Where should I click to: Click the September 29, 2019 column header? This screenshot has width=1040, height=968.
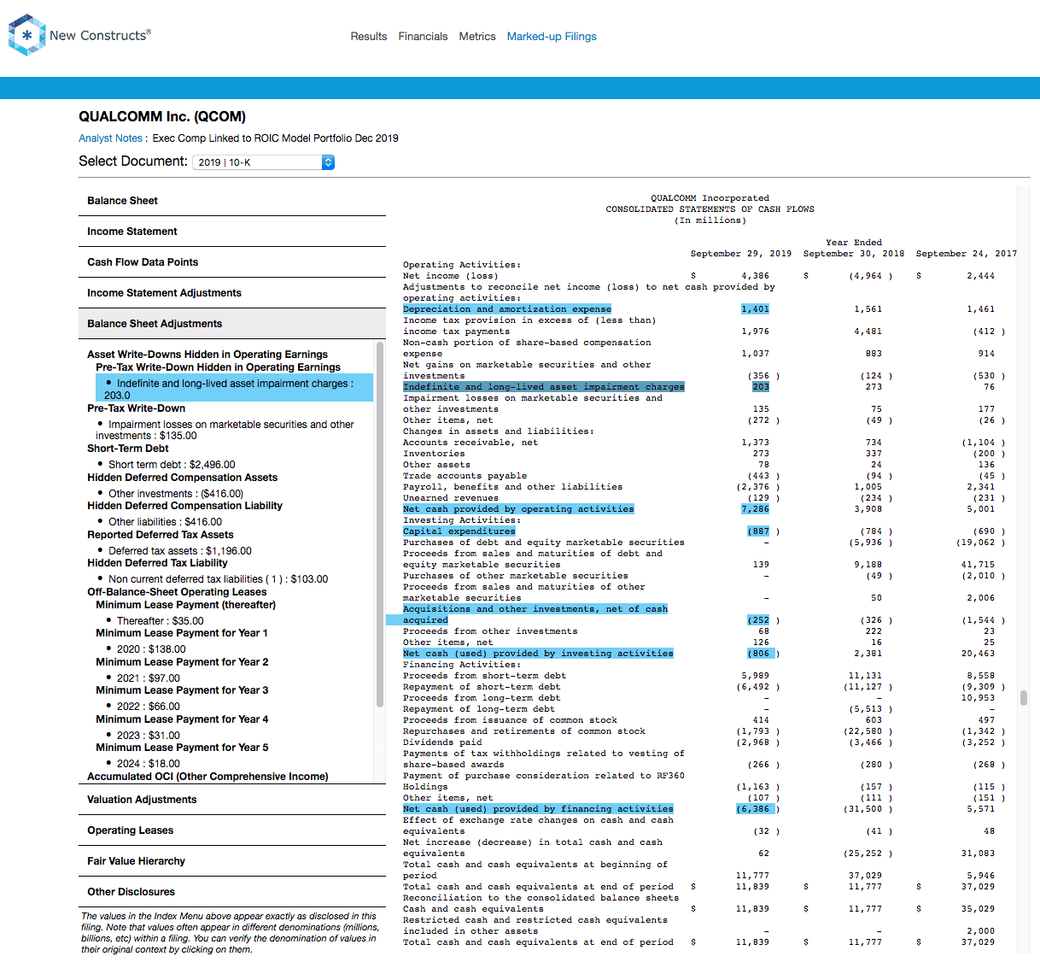click(741, 254)
